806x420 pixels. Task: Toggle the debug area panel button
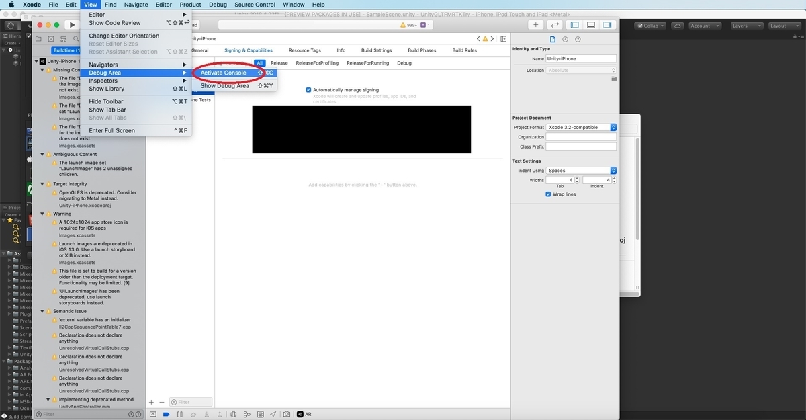[x=591, y=25]
